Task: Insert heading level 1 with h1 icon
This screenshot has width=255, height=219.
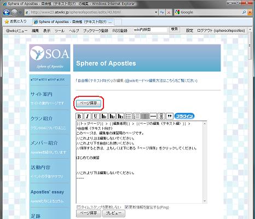Action: (104, 116)
